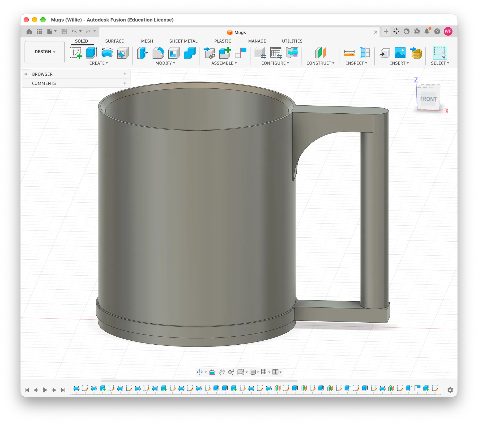Click the Combine tool icon
This screenshot has width=478, height=424.
pos(190,53)
